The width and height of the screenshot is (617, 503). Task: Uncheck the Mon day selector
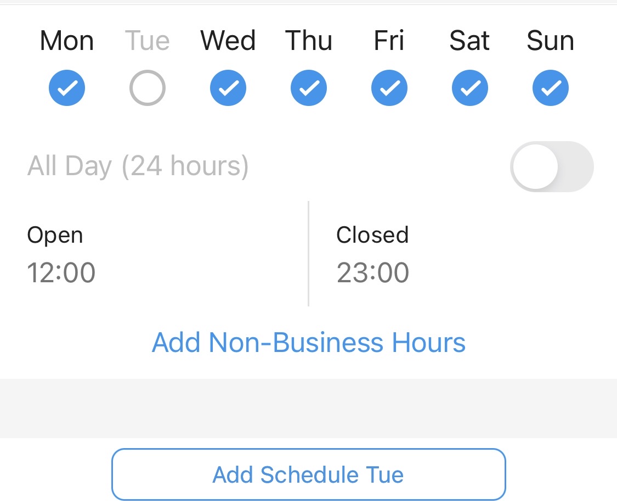point(67,87)
